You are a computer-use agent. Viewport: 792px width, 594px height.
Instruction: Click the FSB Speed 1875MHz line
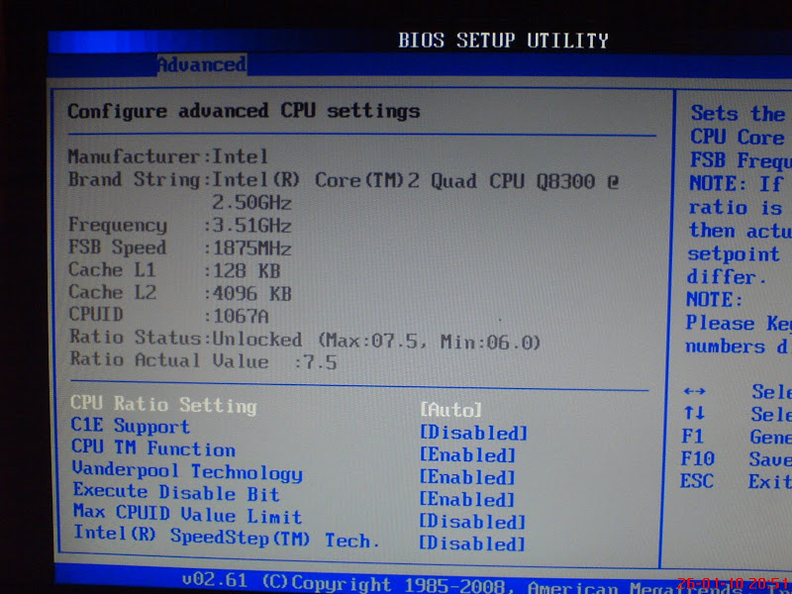[x=180, y=248]
